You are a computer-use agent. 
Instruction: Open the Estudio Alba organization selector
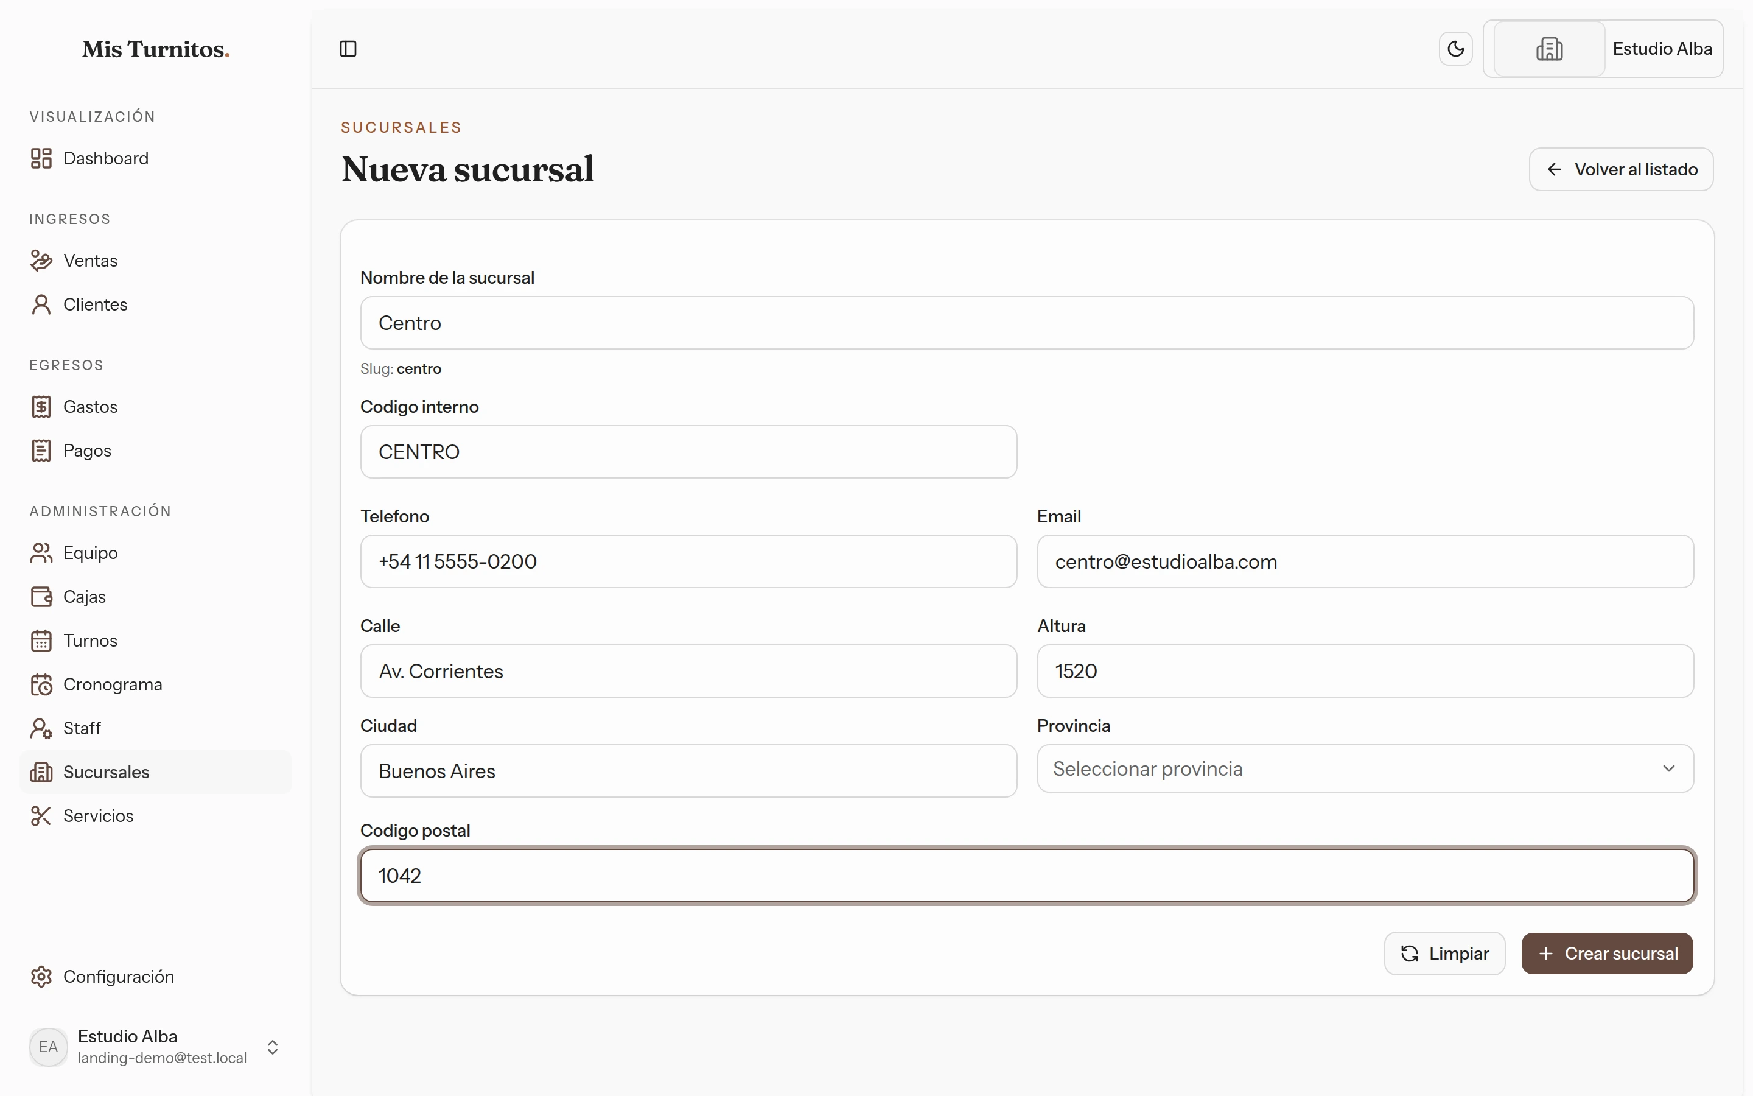tap(1603, 49)
